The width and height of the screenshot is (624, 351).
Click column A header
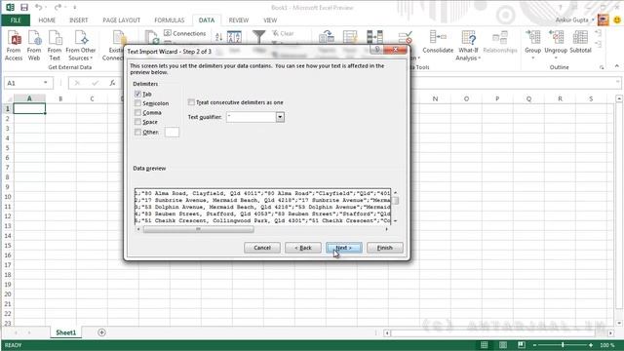(x=29, y=98)
